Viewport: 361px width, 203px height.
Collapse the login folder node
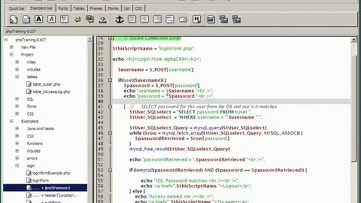(17, 165)
